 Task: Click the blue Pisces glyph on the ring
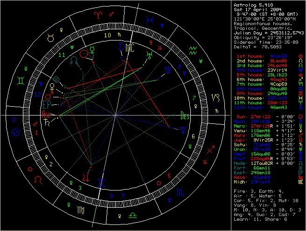point(150,20)
